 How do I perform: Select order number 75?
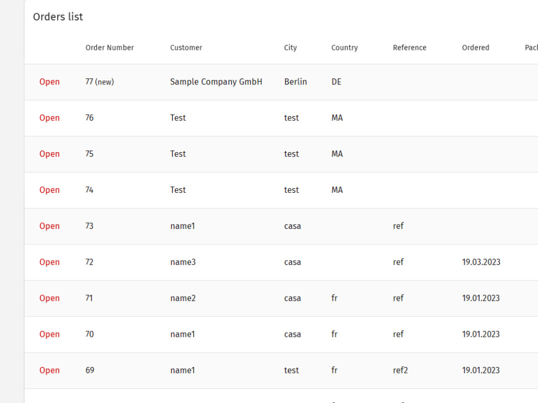click(x=89, y=154)
